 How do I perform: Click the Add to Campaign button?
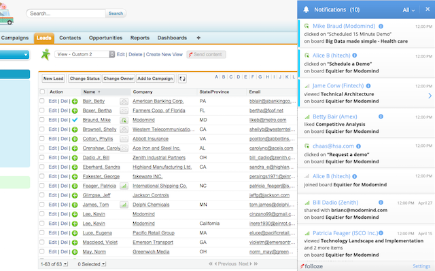click(155, 79)
